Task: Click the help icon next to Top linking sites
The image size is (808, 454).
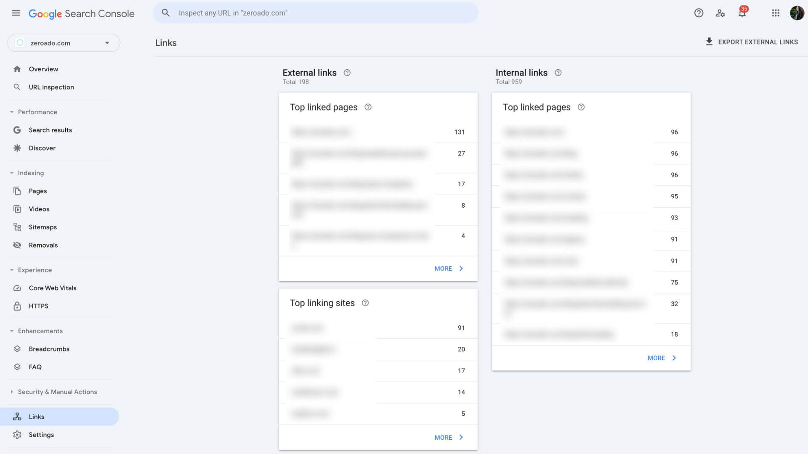Action: click(x=365, y=303)
